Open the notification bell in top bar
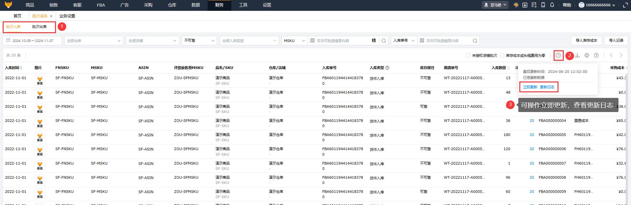This screenshot has width=631, height=205. (552, 5)
